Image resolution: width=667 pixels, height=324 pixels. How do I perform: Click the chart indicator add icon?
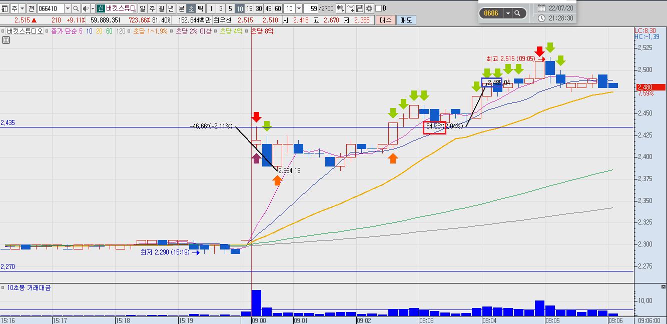340,8
